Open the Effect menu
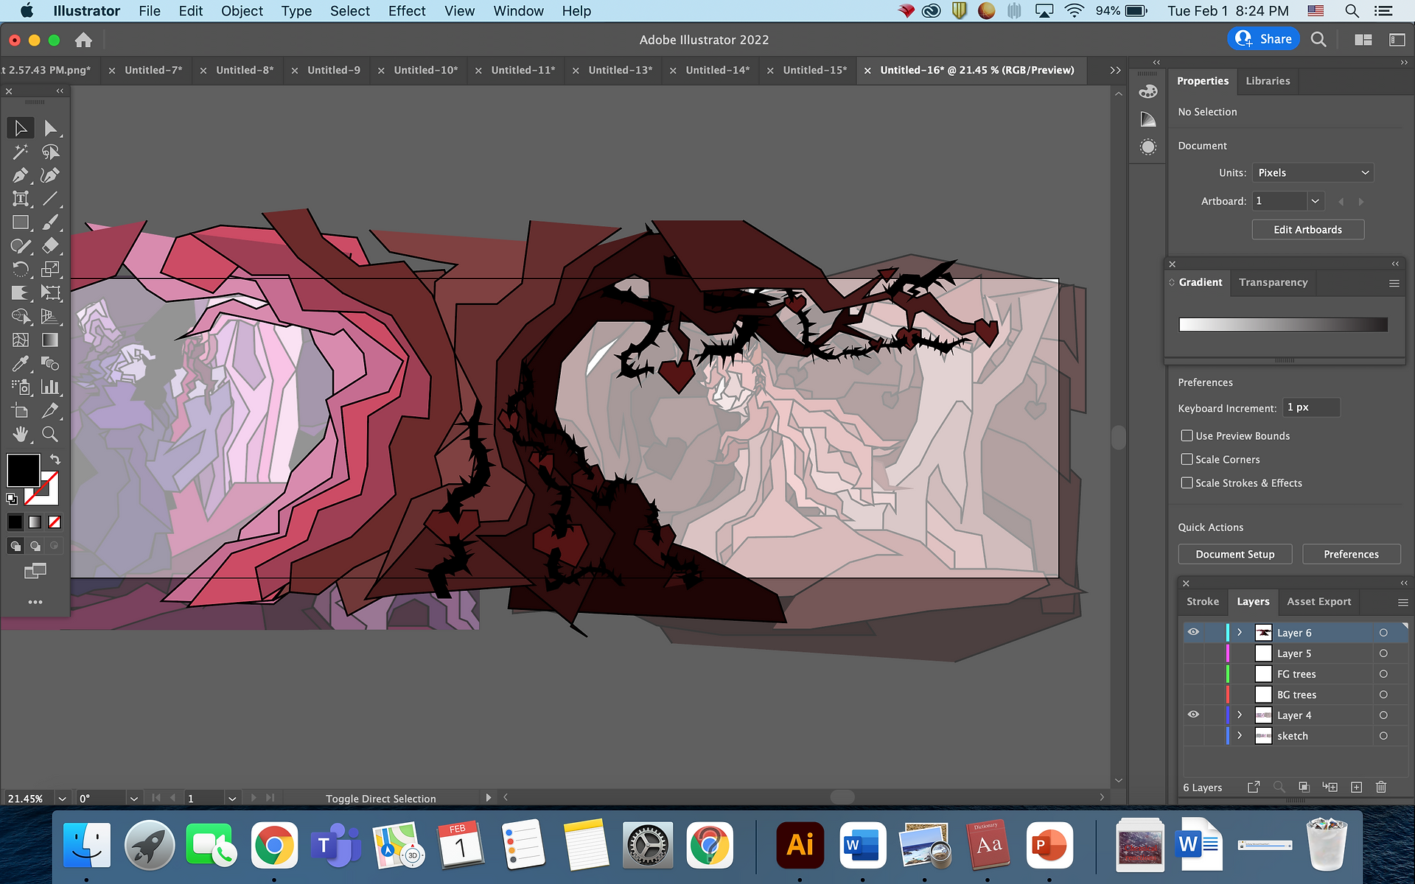This screenshot has width=1415, height=884. [407, 11]
